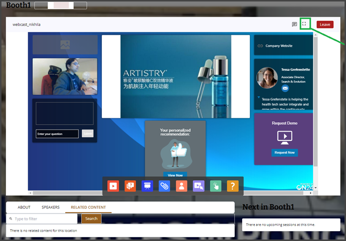Leave the webcast session
Image resolution: width=346 pixels, height=241 pixels.
[x=325, y=25]
